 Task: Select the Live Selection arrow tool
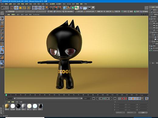(x=12, y=8)
